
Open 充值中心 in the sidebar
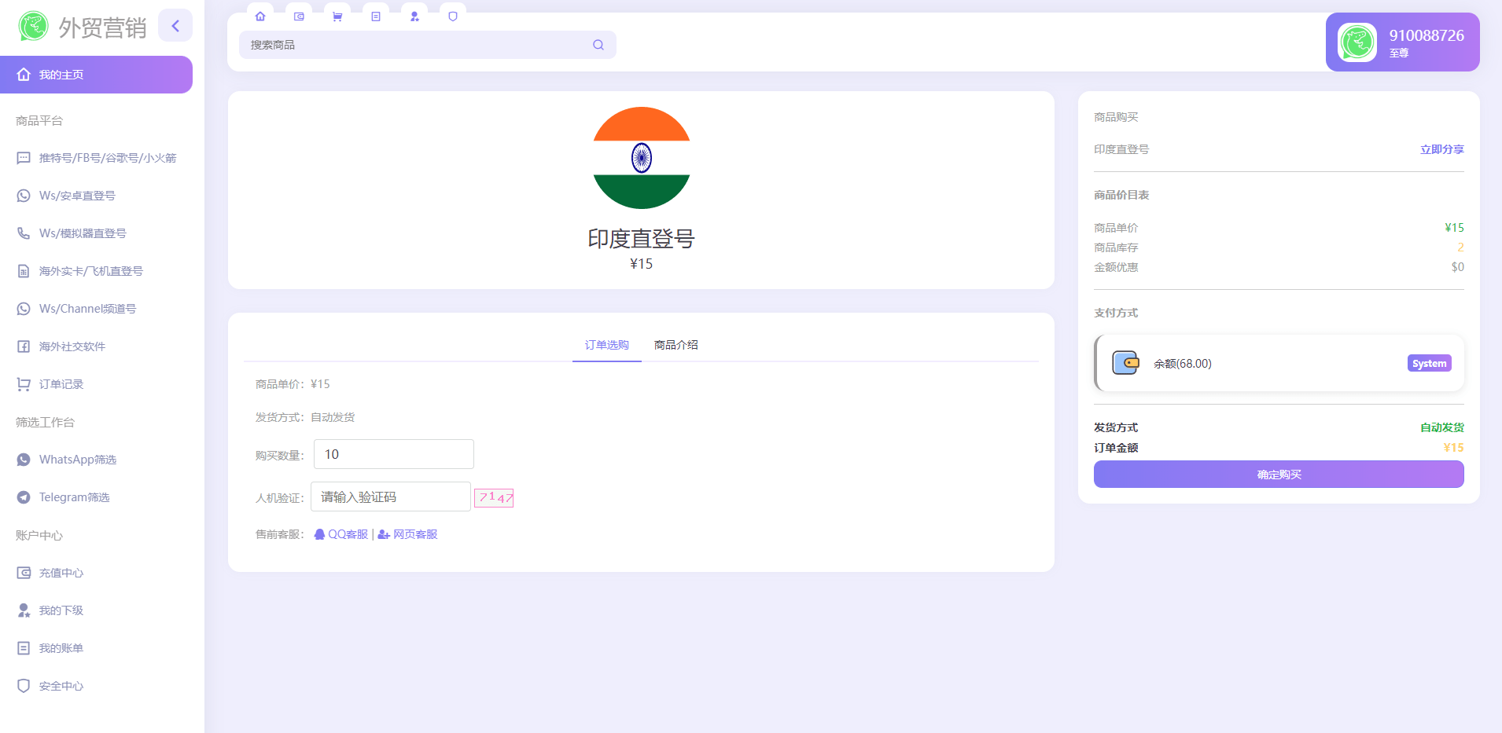61,573
